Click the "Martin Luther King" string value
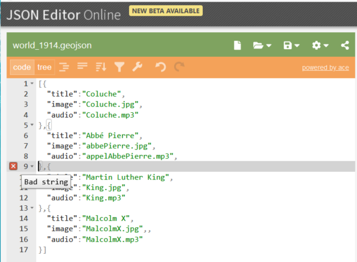Image resolution: width=357 pixels, height=262 pixels. [125, 177]
